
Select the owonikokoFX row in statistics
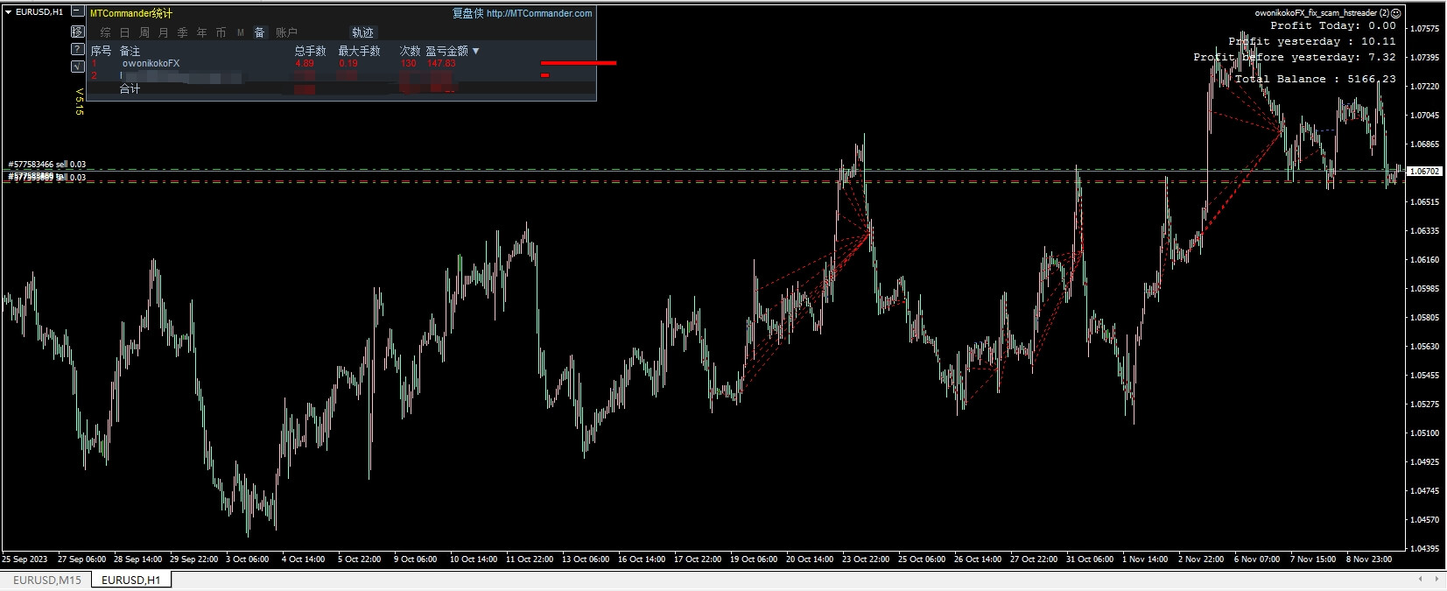151,63
